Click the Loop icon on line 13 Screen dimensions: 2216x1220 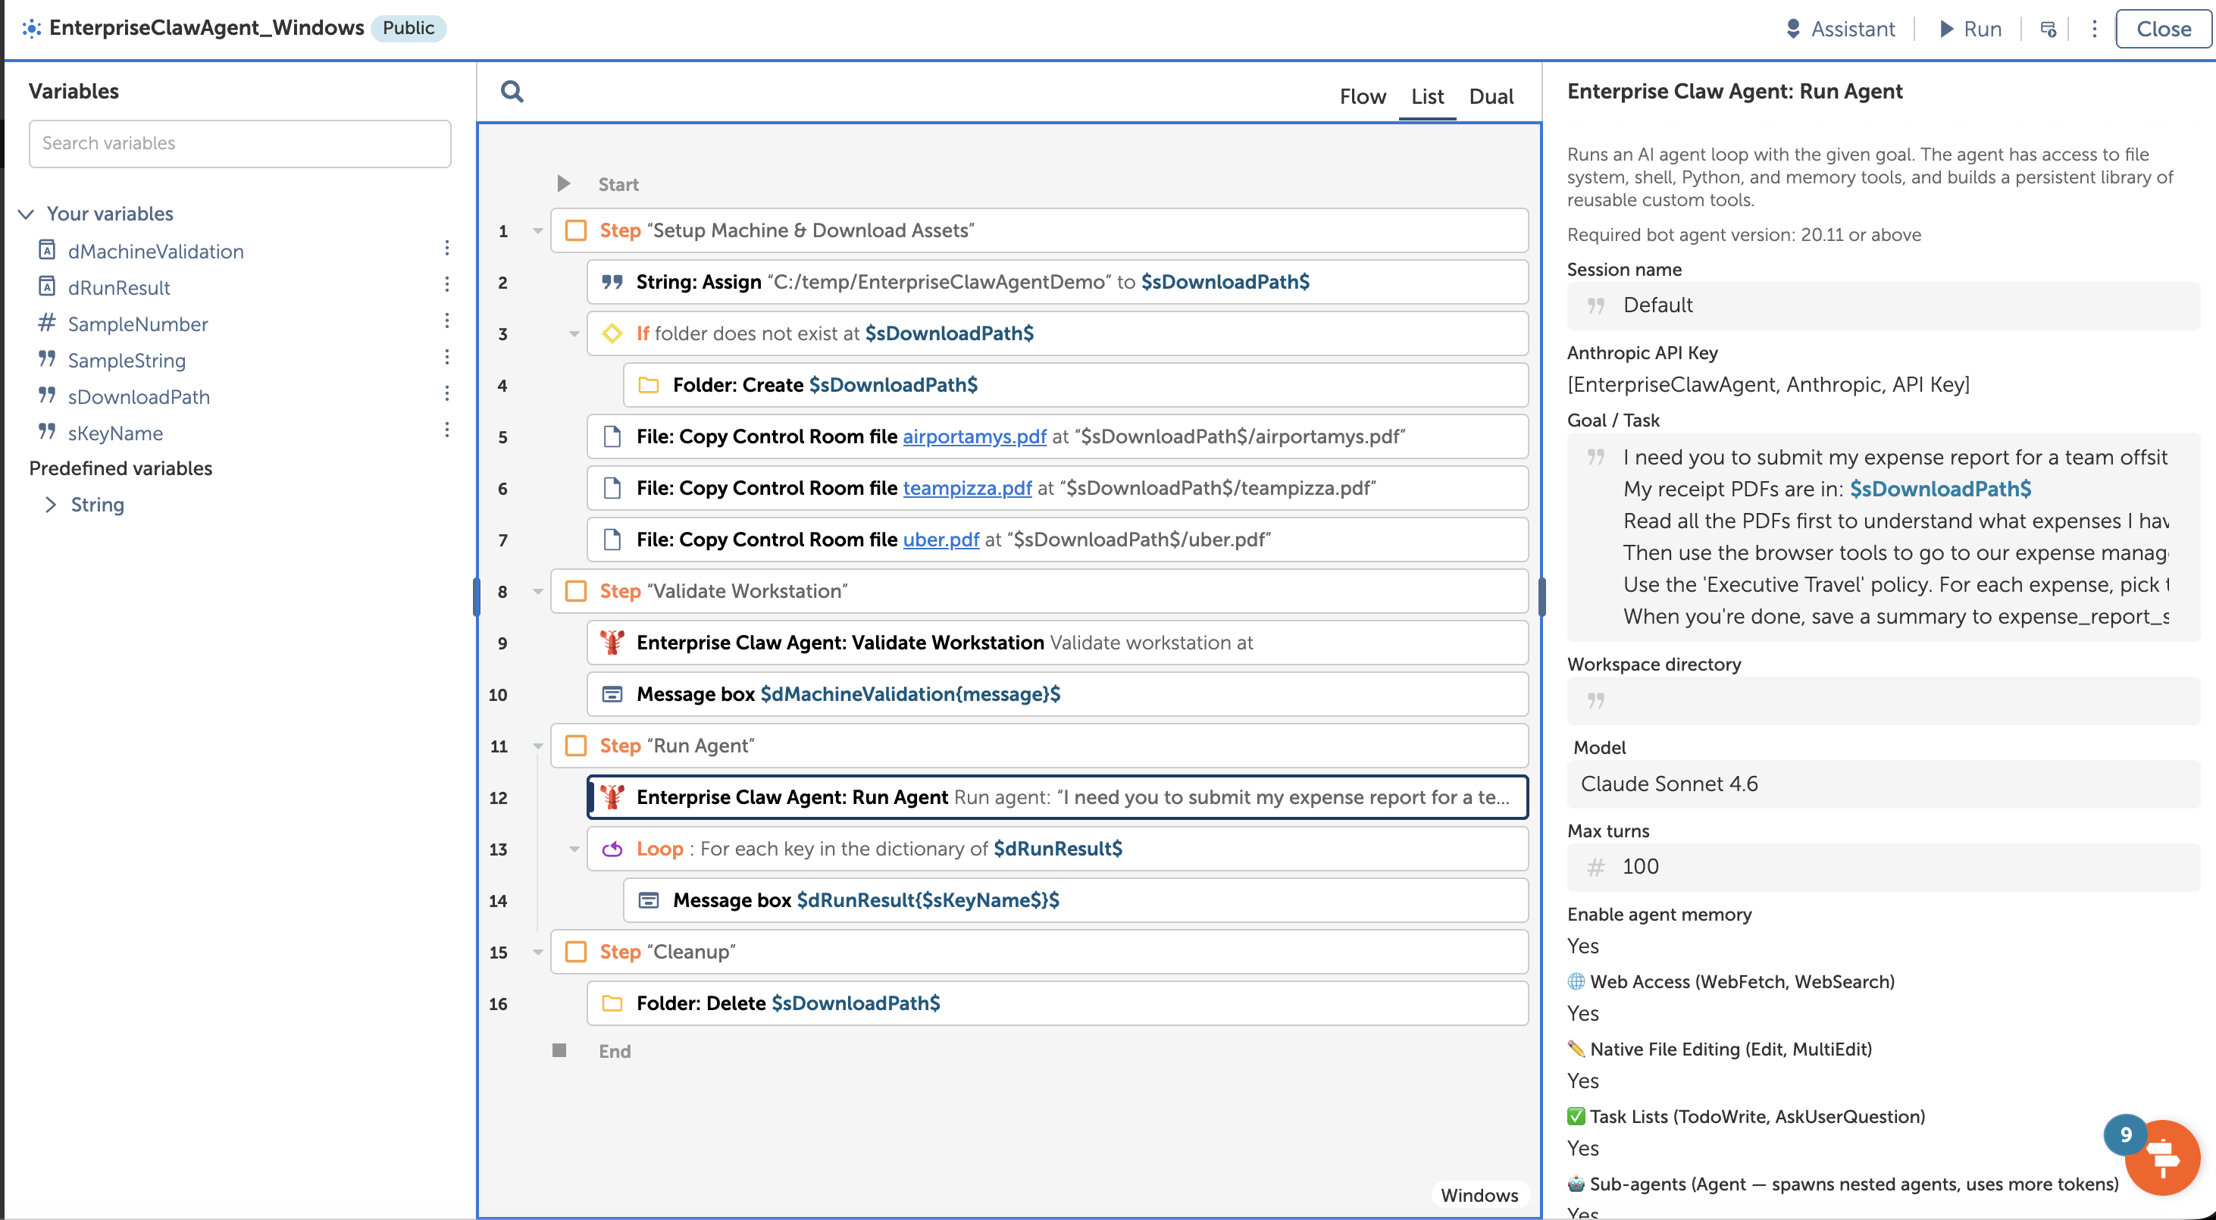tap(612, 849)
